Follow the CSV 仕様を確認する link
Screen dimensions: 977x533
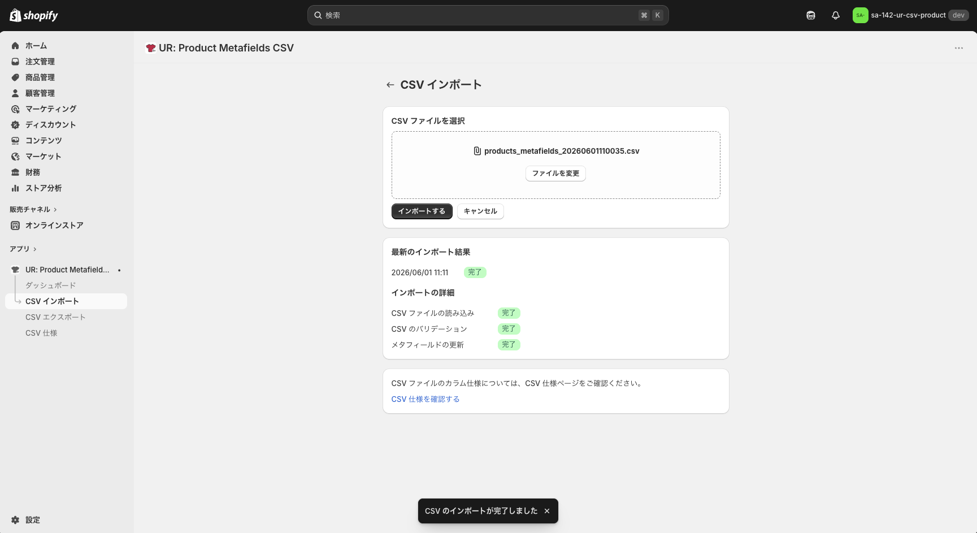pyautogui.click(x=425, y=399)
